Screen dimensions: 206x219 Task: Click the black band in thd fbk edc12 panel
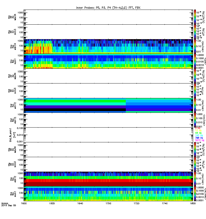click(75, 110)
